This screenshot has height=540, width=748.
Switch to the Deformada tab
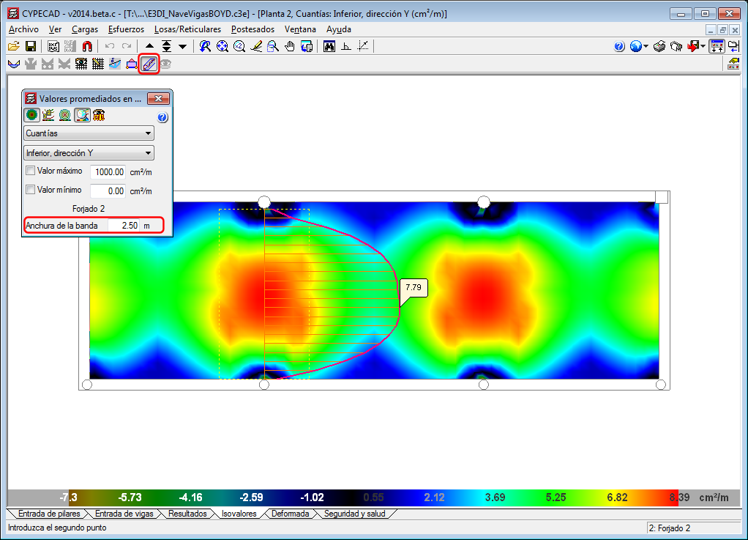point(290,514)
